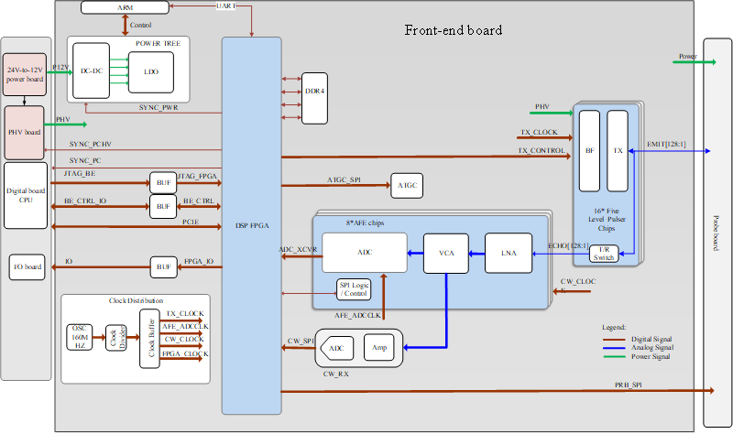Click the BUF block on BE_CTRL line
The width and height of the screenshot is (733, 434).
163,207
